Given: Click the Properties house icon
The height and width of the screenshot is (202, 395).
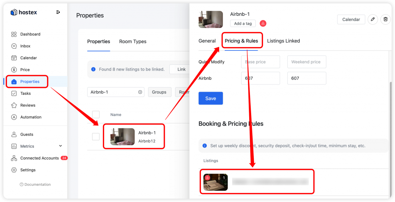Looking at the screenshot, I should pyautogui.click(x=14, y=82).
